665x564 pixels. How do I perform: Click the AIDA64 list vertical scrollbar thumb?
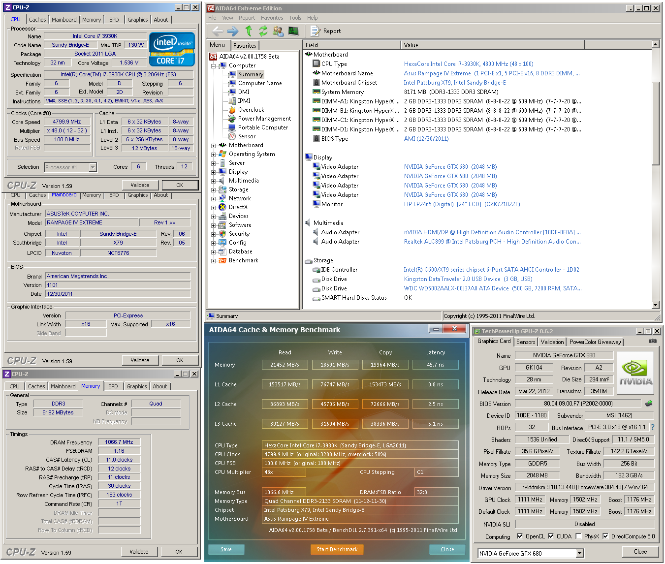[655, 123]
